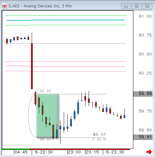This screenshot has height=157, width=155.
Task: Click the 6-23:30 time axis label
Action: point(115,152)
